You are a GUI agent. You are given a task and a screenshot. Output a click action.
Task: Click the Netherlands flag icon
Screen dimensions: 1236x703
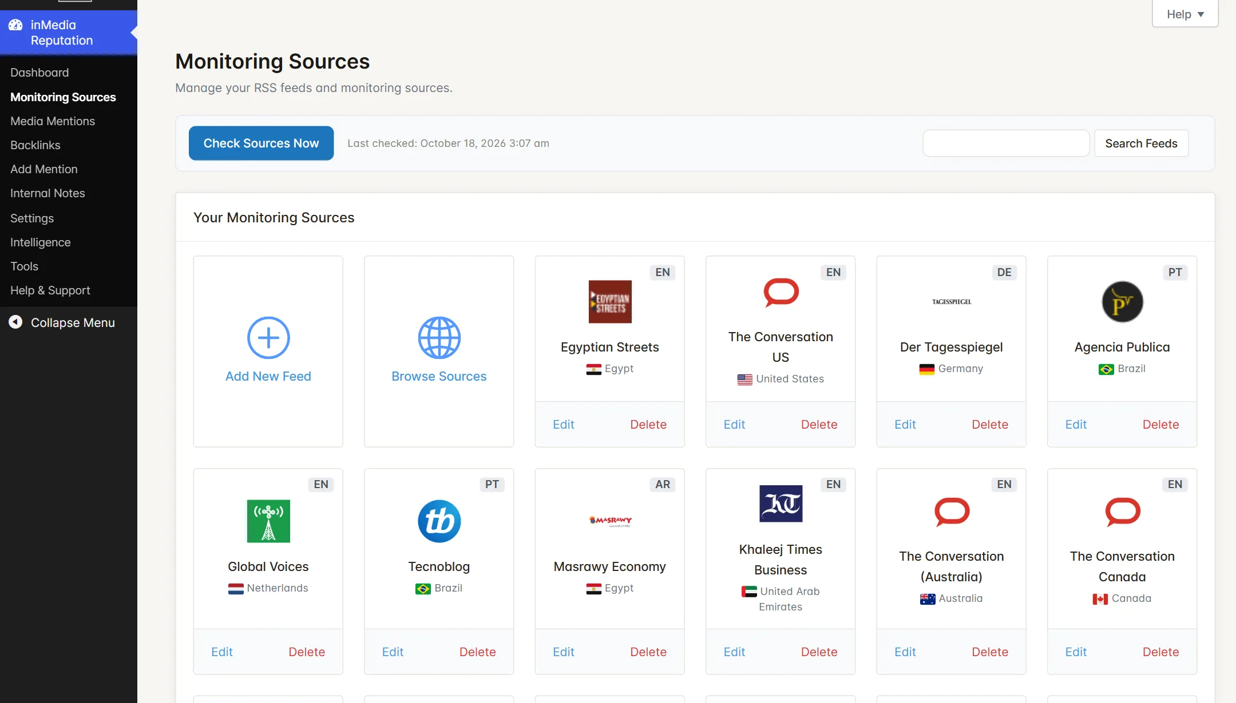(x=235, y=589)
